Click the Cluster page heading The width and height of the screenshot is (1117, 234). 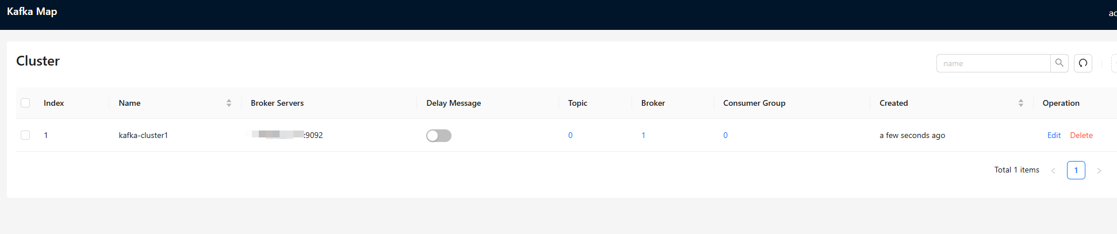(x=38, y=61)
